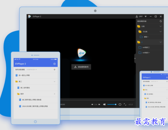Click the yellow folder icon of 子分类
This screenshot has width=168, height=130.
(140, 32)
